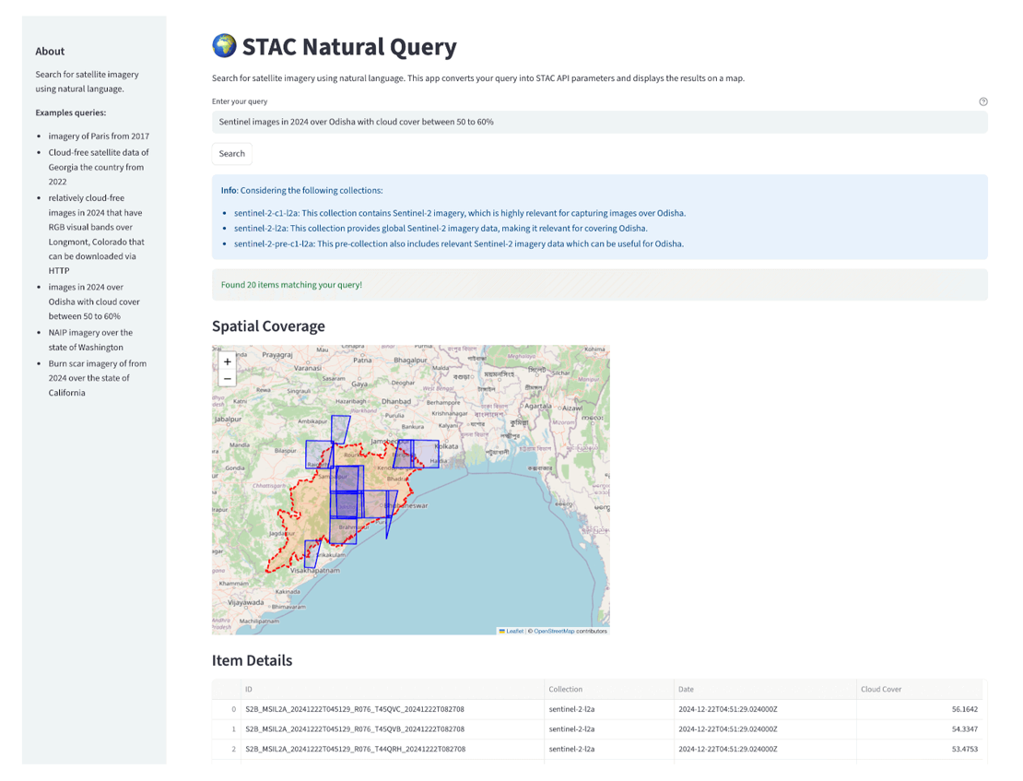The height and width of the screenshot is (781, 1023).
Task: Click the 'Found 20 items' success message
Action: point(291,285)
